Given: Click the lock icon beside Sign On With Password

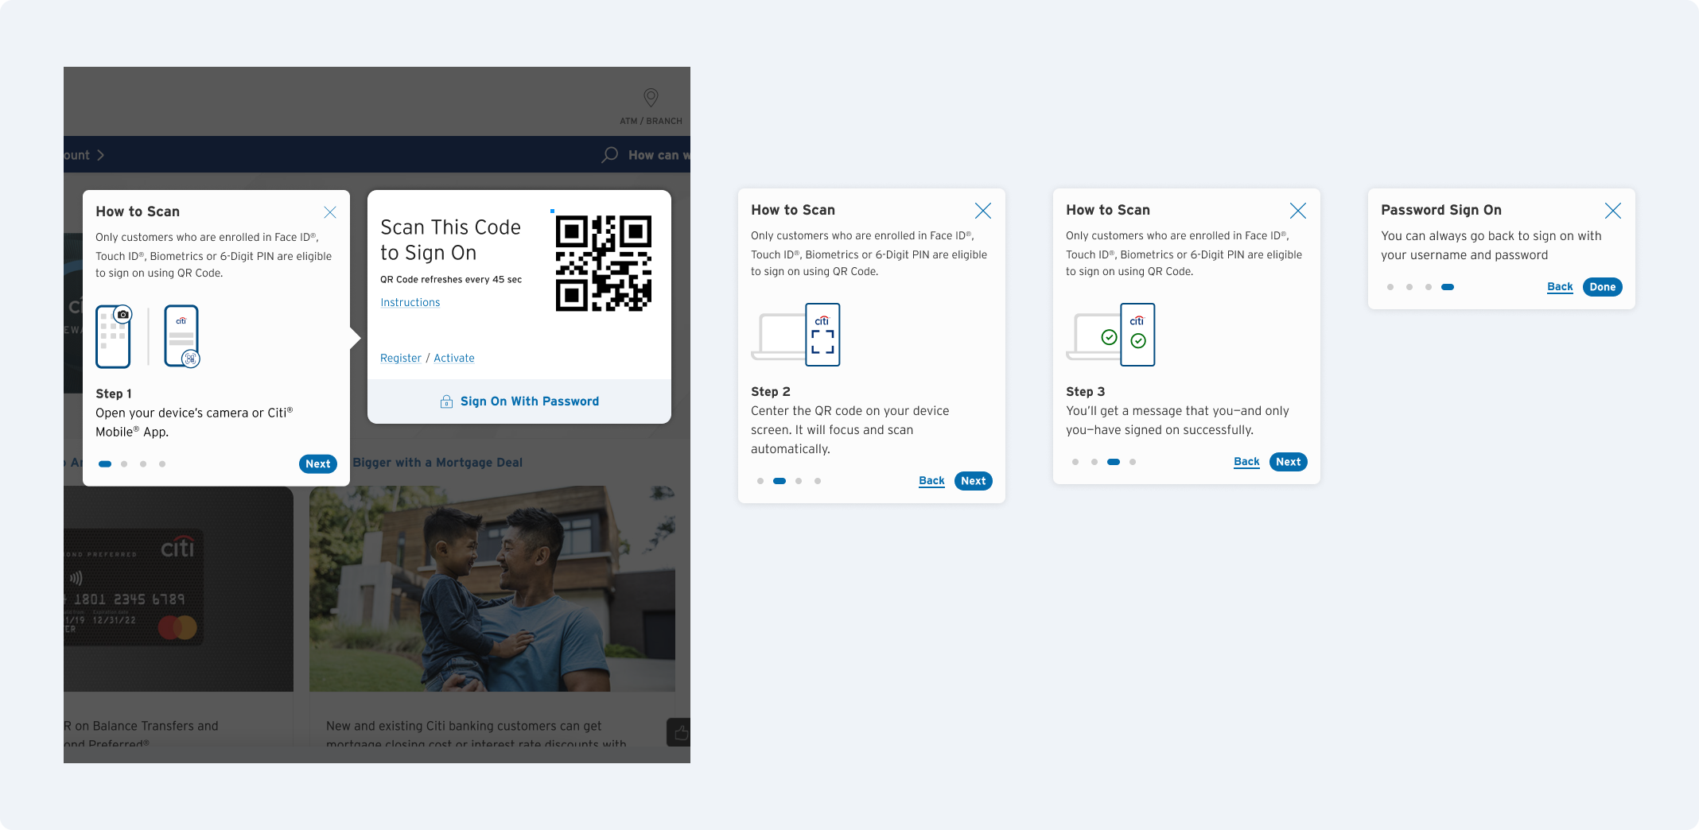Looking at the screenshot, I should (x=447, y=401).
